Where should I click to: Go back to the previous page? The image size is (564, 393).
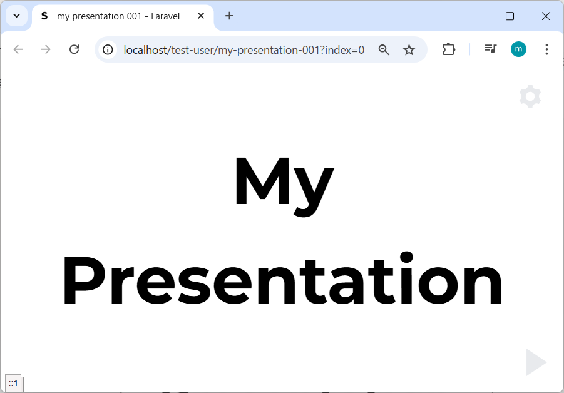click(x=18, y=49)
